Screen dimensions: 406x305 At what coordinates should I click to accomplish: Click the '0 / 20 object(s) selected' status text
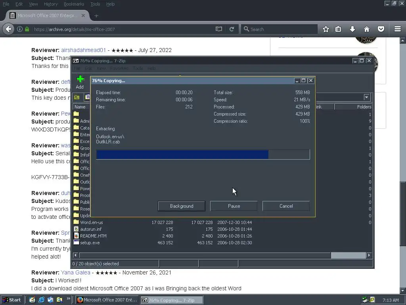96,264
